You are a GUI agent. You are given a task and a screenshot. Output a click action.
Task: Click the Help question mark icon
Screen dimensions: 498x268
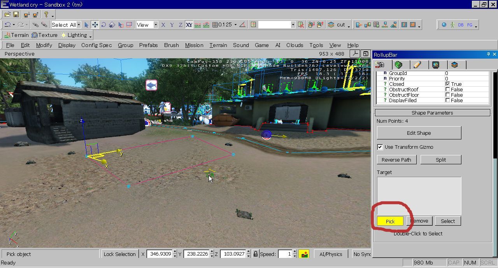[46, 14]
